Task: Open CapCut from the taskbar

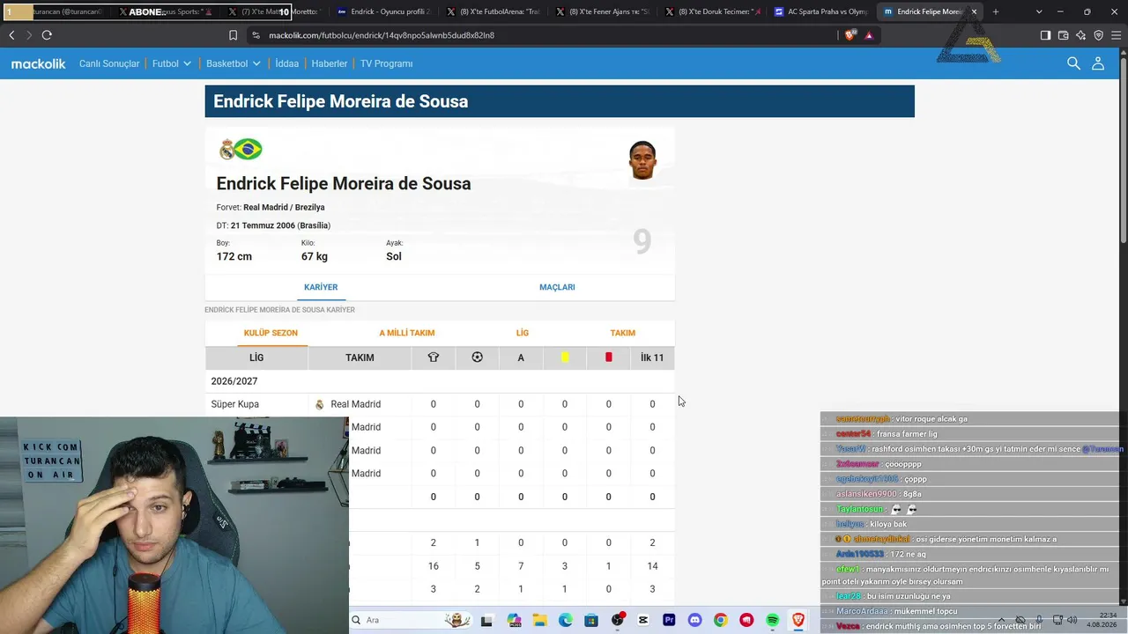Action: [x=642, y=620]
